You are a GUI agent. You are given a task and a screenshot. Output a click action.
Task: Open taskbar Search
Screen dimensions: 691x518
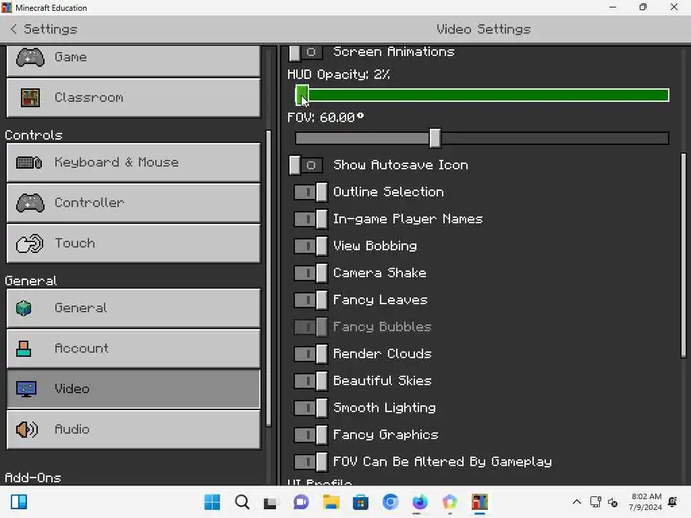(242, 502)
